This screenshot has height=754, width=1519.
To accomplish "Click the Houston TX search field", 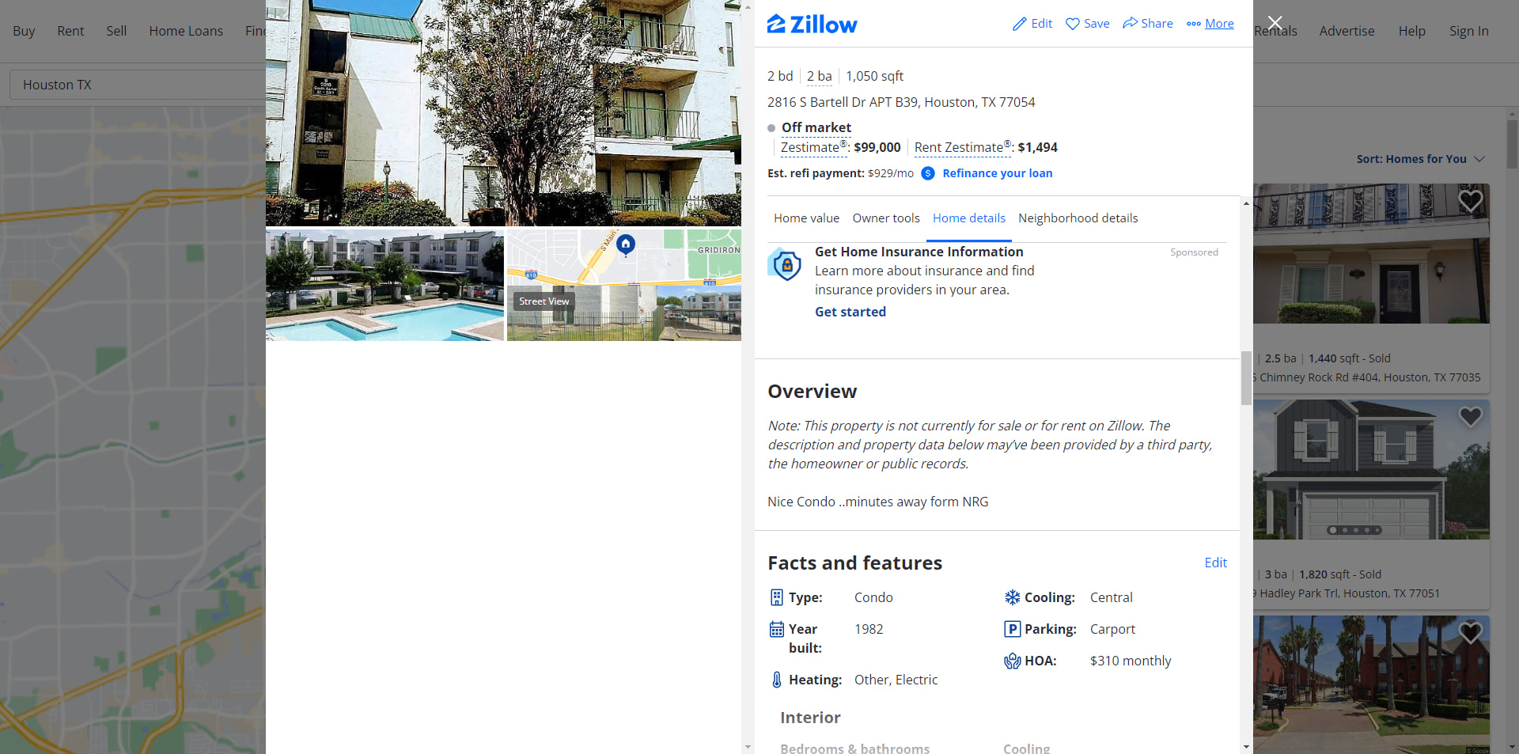I will click(138, 85).
